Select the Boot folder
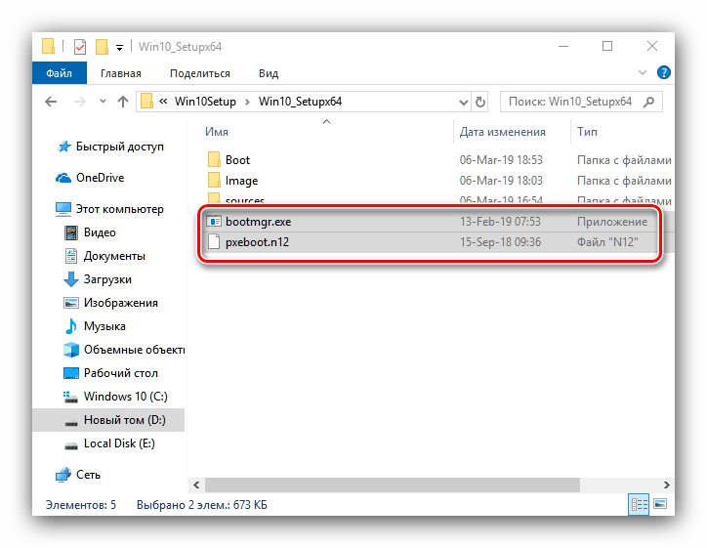 coord(237,160)
